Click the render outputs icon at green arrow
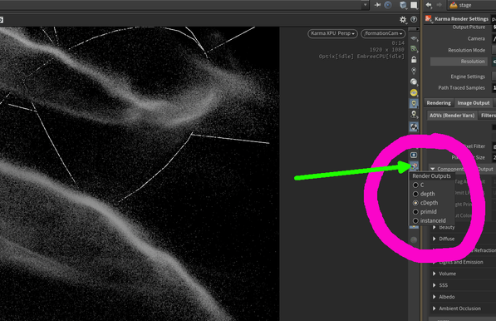The height and width of the screenshot is (321, 496). point(414,165)
